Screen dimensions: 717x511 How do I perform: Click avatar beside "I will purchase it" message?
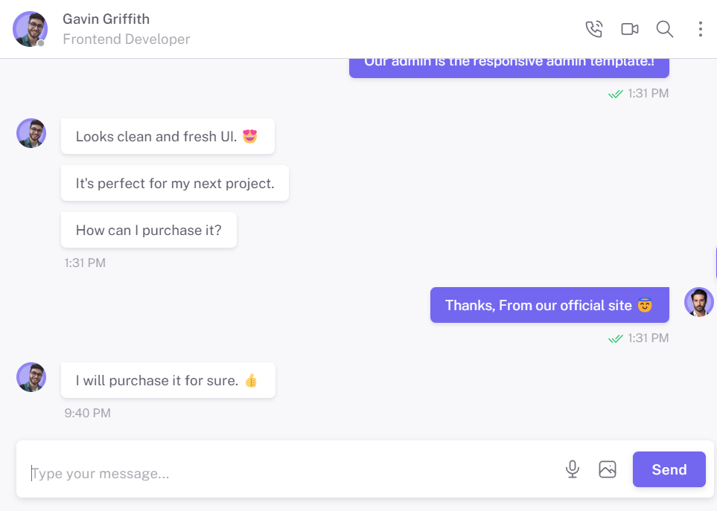(x=31, y=377)
